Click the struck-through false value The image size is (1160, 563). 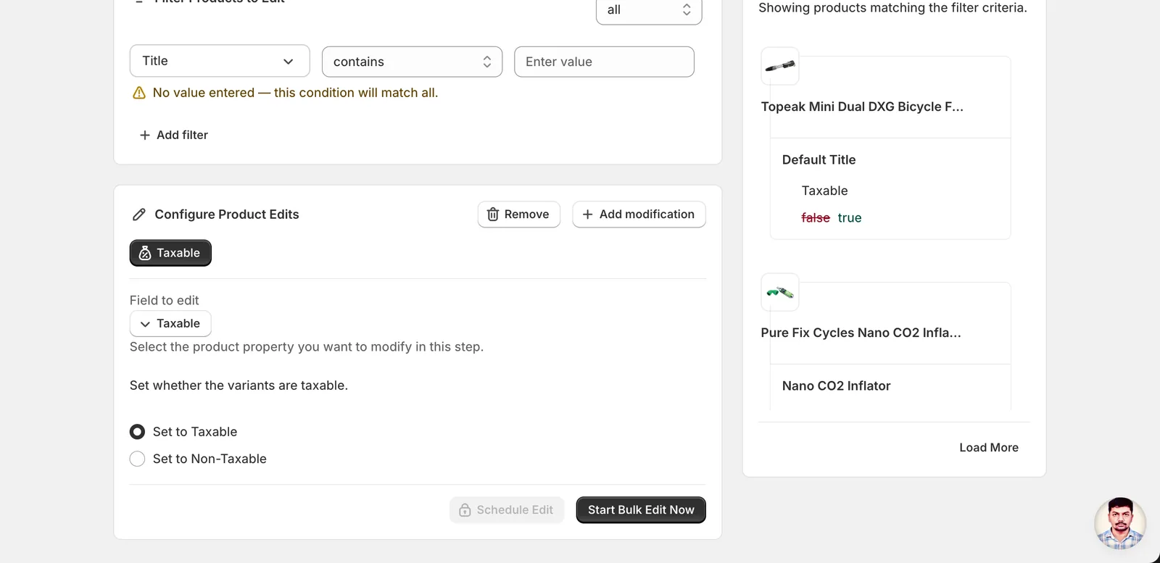point(816,217)
